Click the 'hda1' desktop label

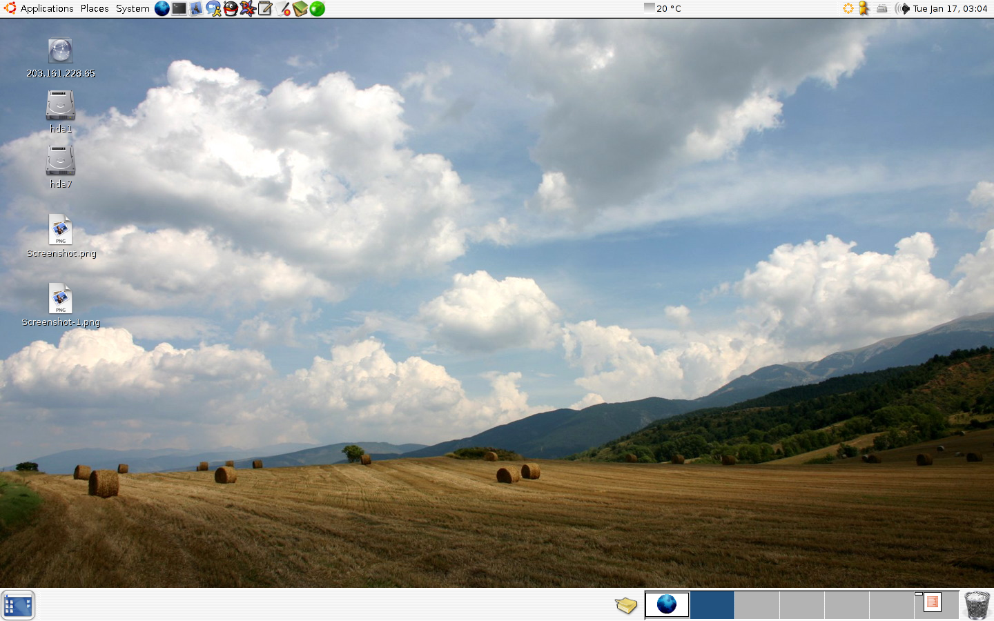pos(61,129)
